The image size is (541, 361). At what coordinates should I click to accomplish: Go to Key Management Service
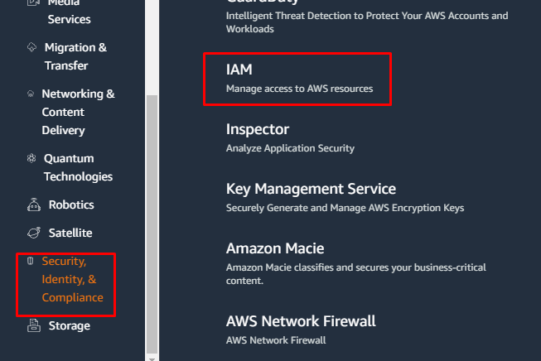pos(311,189)
